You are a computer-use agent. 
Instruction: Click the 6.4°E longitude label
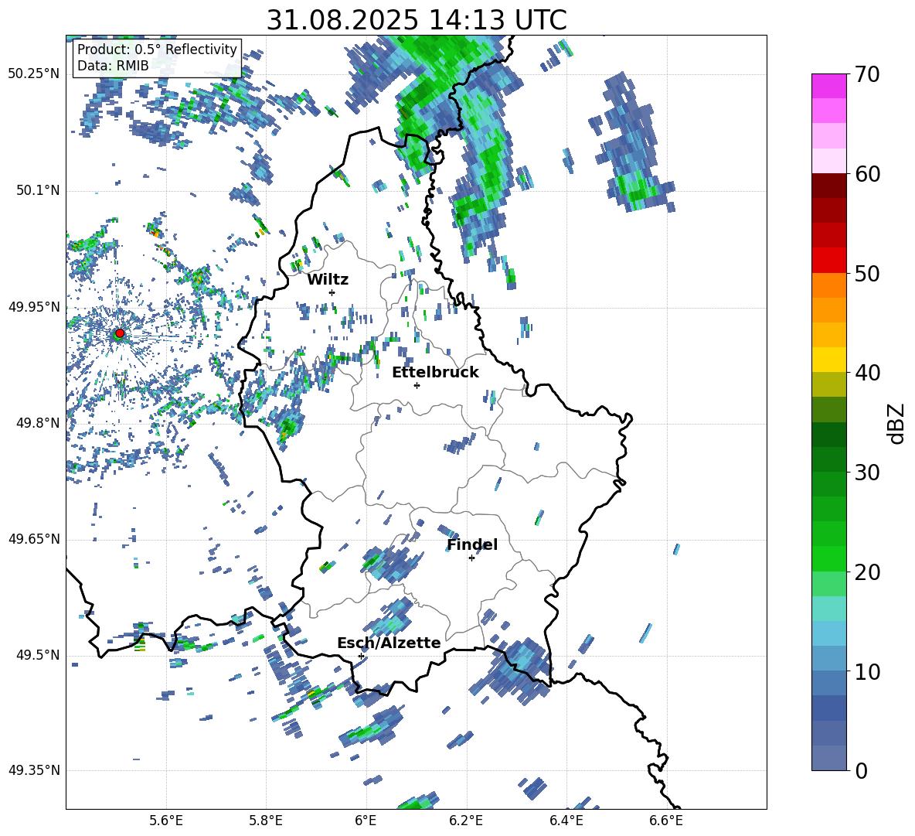coord(566,821)
